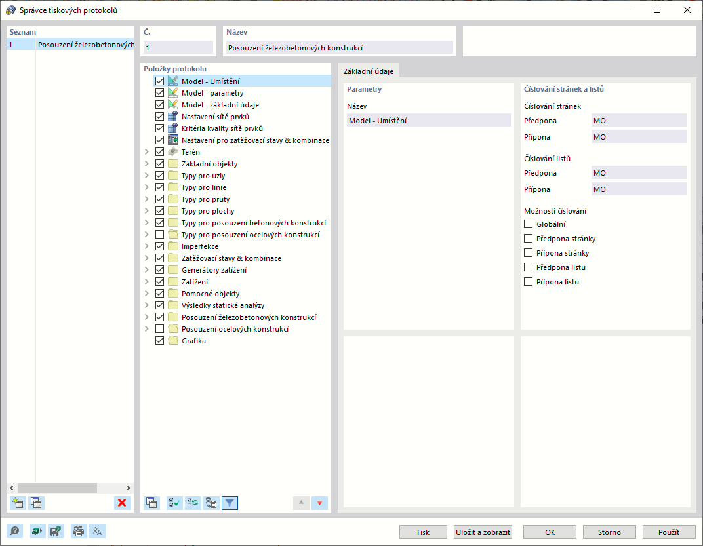
Task: Copy the selected report in Seznam
Action: coord(36,503)
